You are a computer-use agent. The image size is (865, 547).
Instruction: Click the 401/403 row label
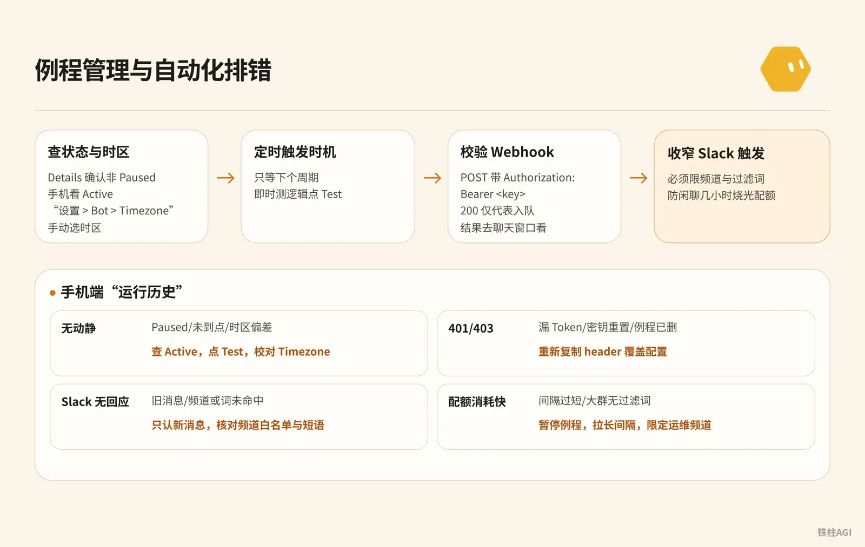(x=471, y=328)
